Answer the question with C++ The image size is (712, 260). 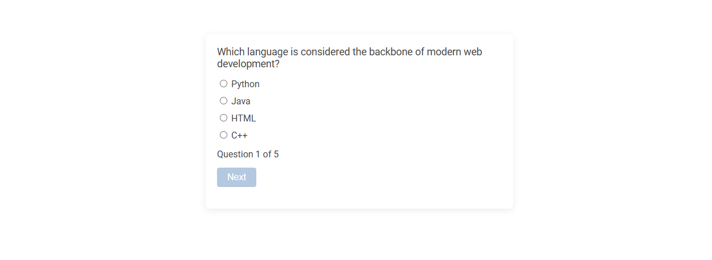(x=223, y=135)
